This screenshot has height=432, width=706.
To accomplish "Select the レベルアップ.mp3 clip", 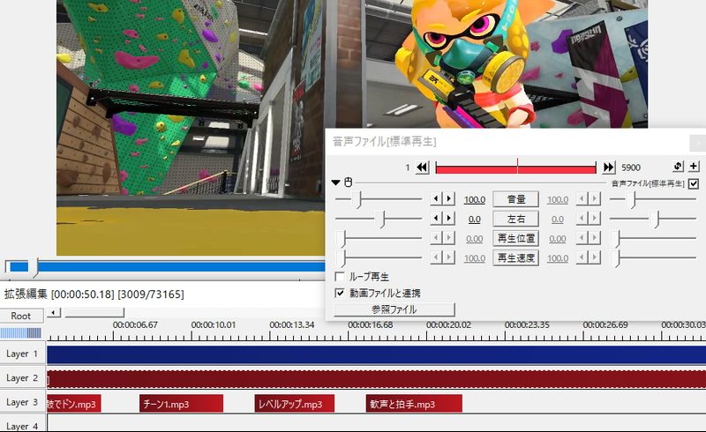I will [x=294, y=404].
